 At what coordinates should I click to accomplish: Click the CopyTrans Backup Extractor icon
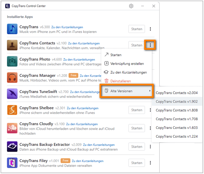pos(12,147)
